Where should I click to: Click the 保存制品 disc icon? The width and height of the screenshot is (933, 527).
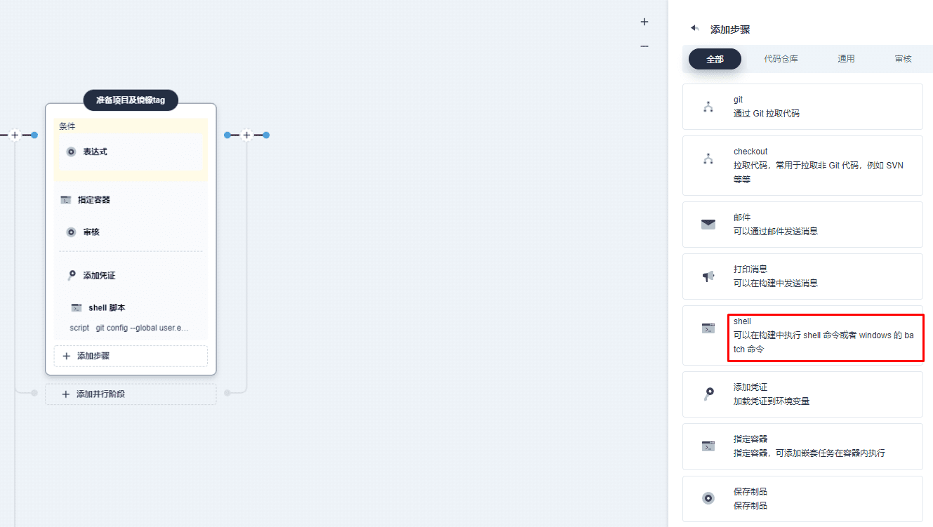coord(708,498)
